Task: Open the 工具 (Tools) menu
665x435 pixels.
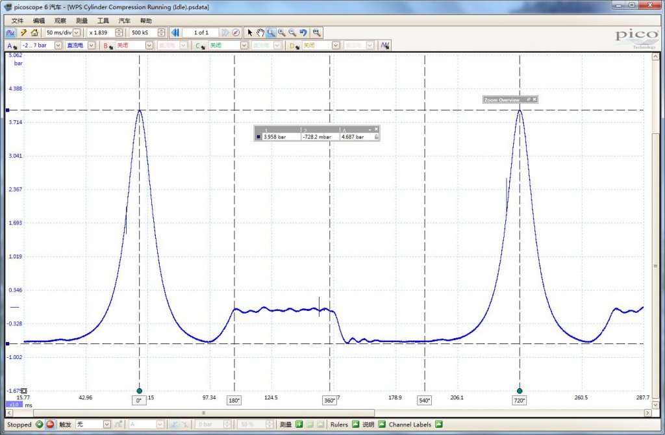Action: pos(103,21)
